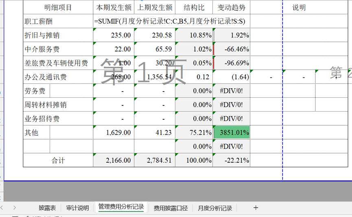This screenshot has width=352, height=217.
Task: Open the 审计说明 sheet tab
Action: 77,208
